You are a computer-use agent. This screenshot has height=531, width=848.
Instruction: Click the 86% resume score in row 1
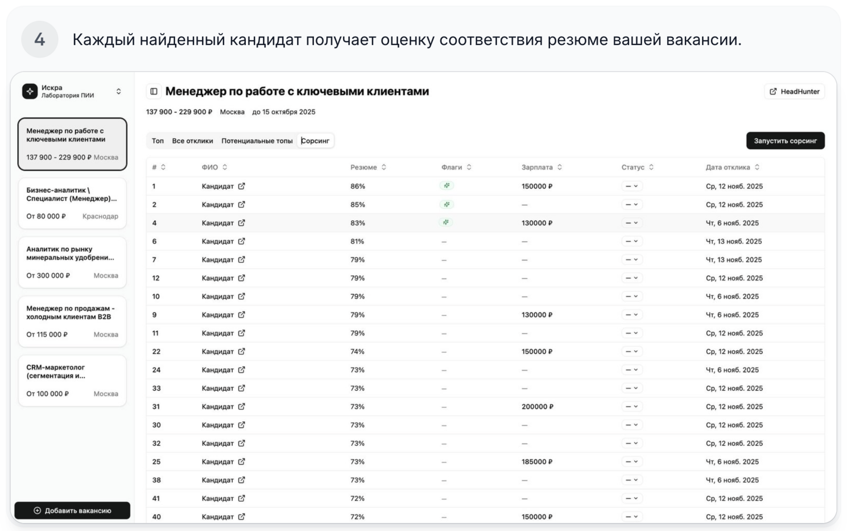tap(358, 186)
